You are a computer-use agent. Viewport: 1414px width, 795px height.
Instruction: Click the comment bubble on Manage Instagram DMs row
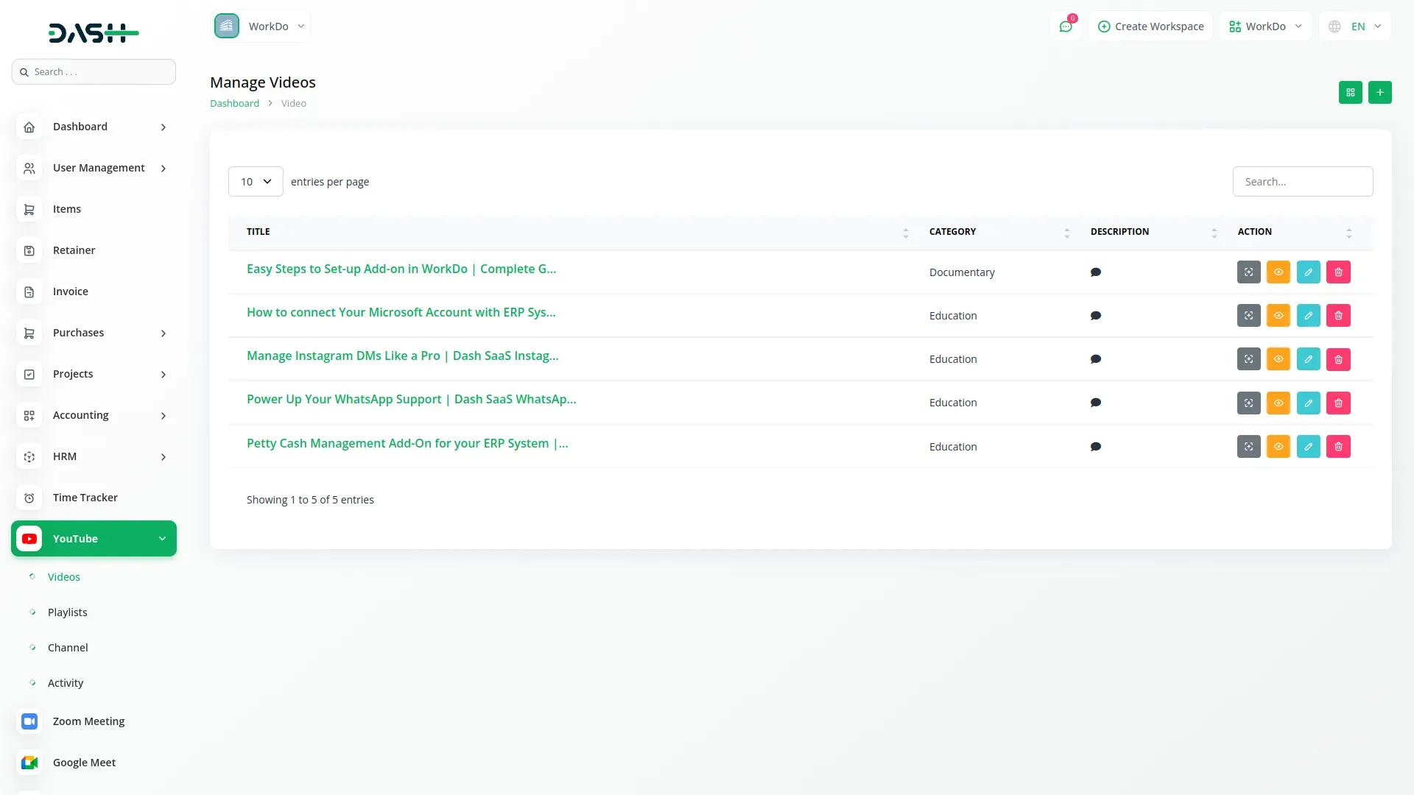pos(1095,358)
